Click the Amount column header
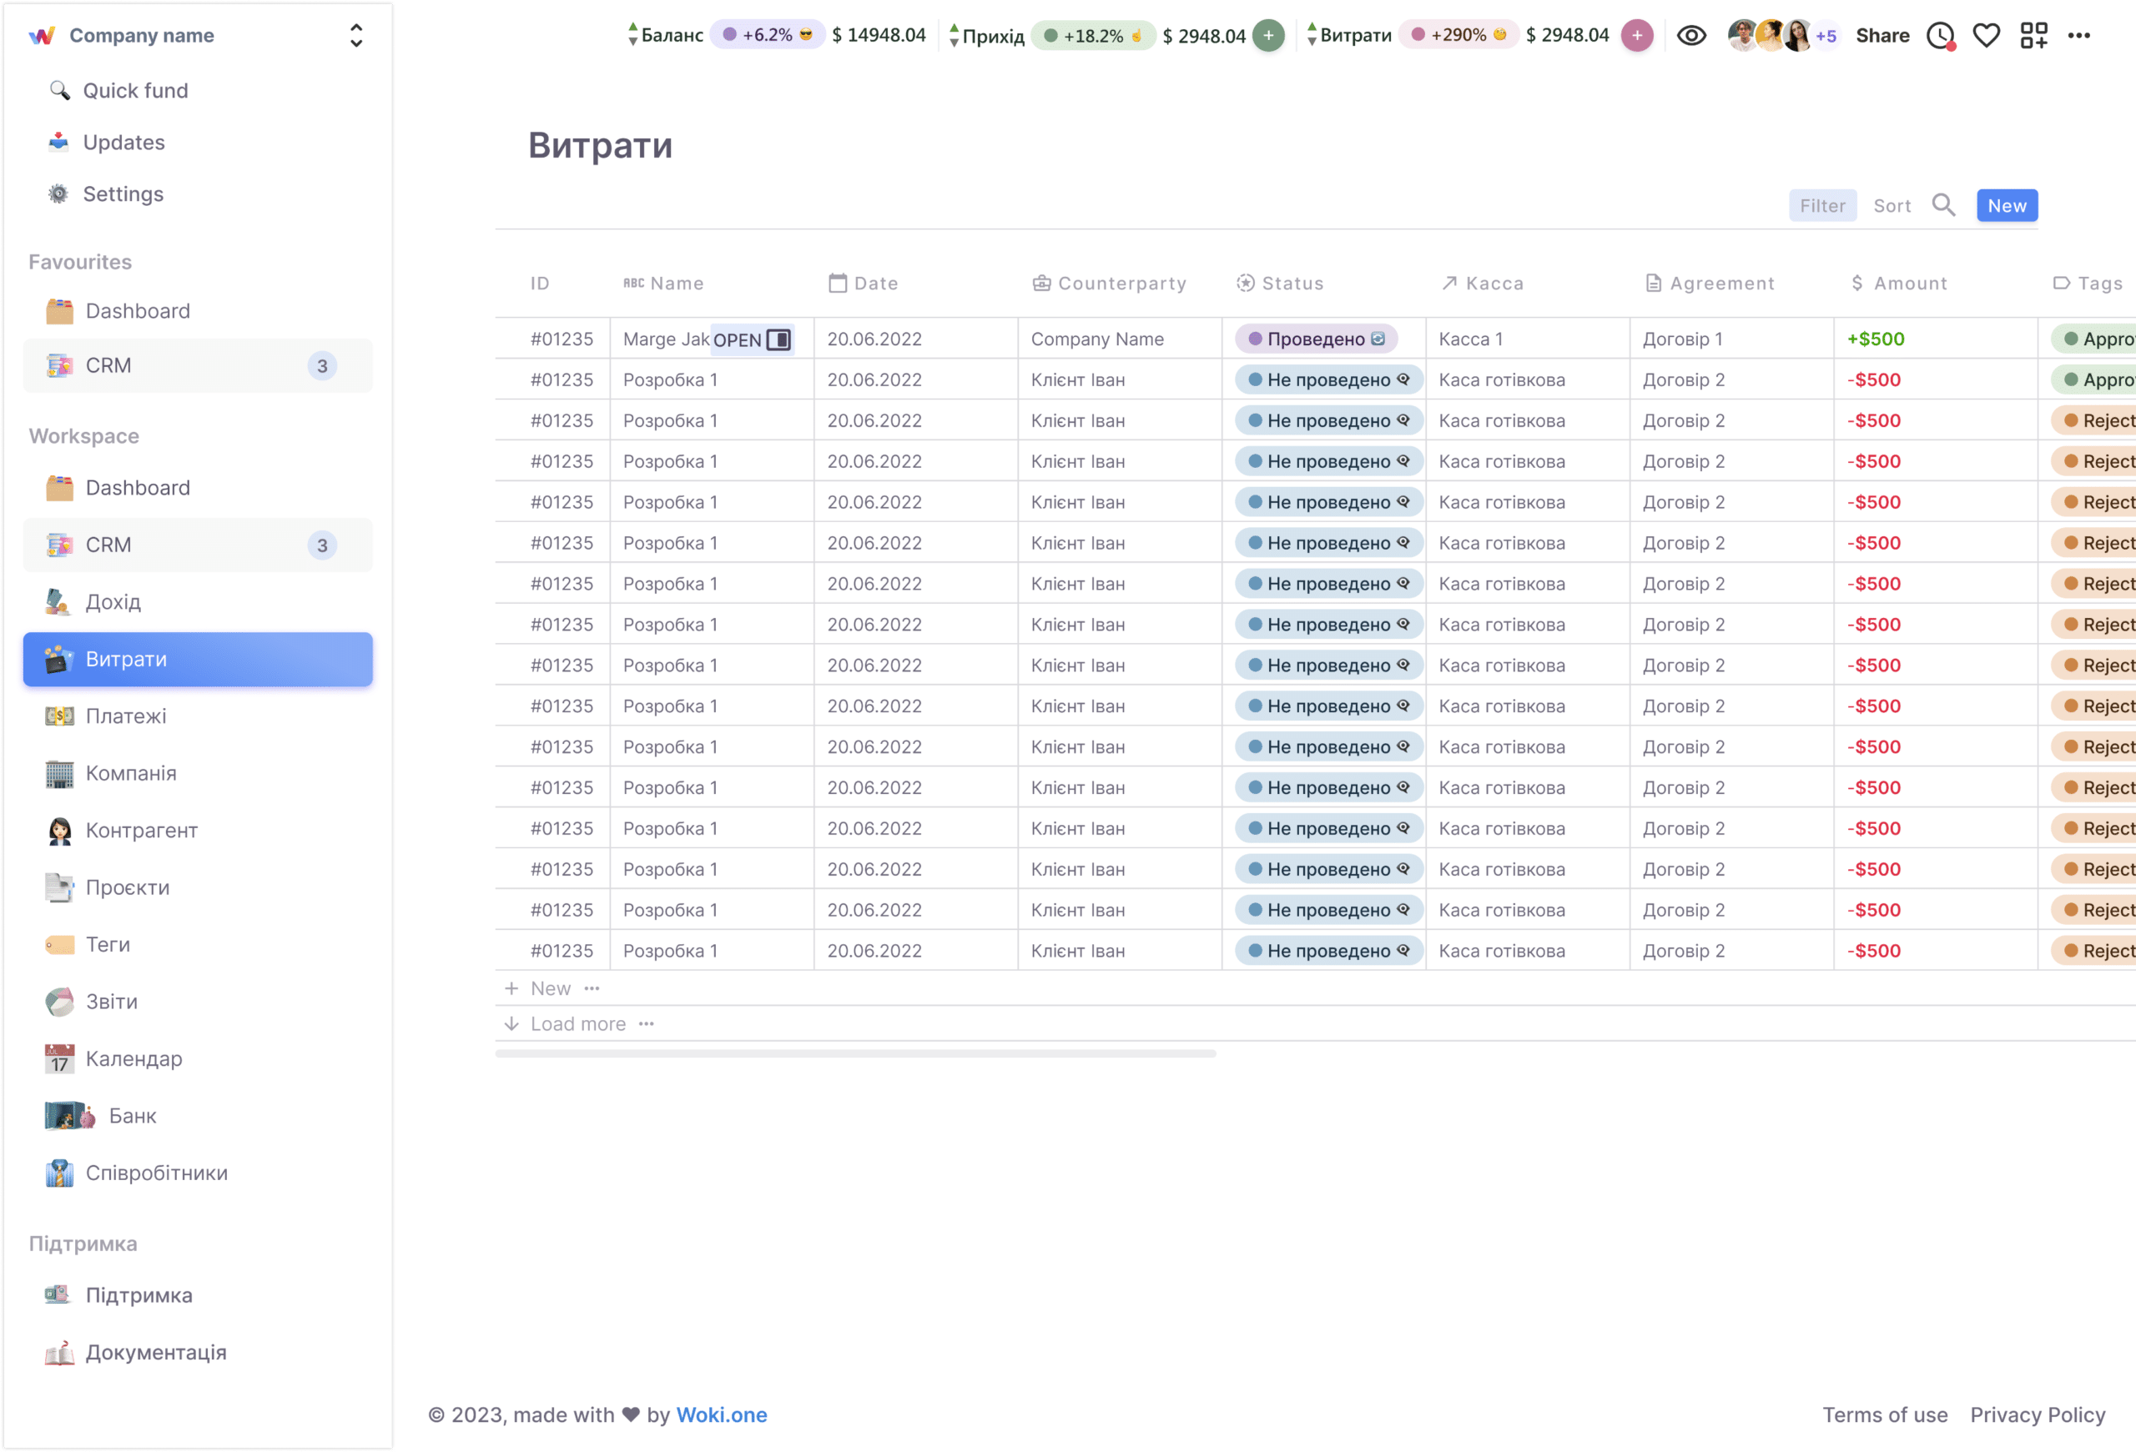Viewport: 2136px width, 1452px height. (x=1899, y=283)
